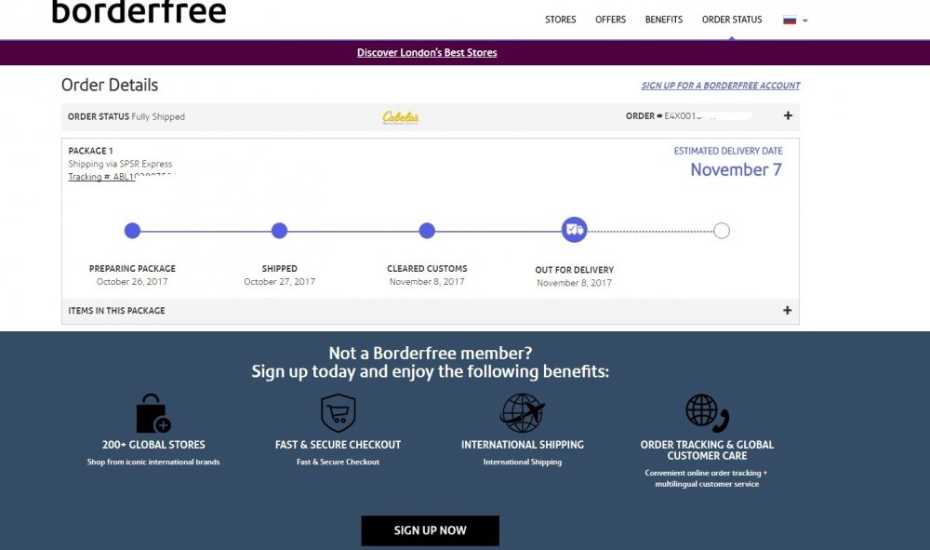Screen dimensions: 930x550
Task: Click the Preparing Package timeline dot
Action: 132,231
